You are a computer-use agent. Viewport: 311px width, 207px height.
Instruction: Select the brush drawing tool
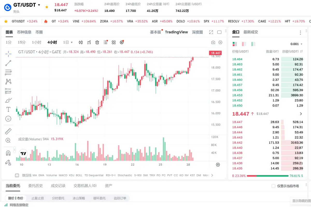pos(8,100)
